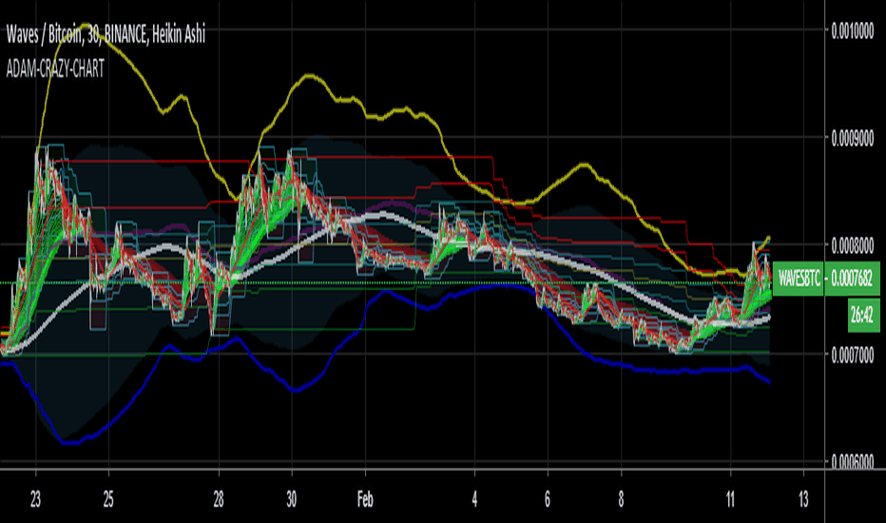The image size is (886, 523).
Task: Click the 0.0007682 current price value
Action: 852,279
